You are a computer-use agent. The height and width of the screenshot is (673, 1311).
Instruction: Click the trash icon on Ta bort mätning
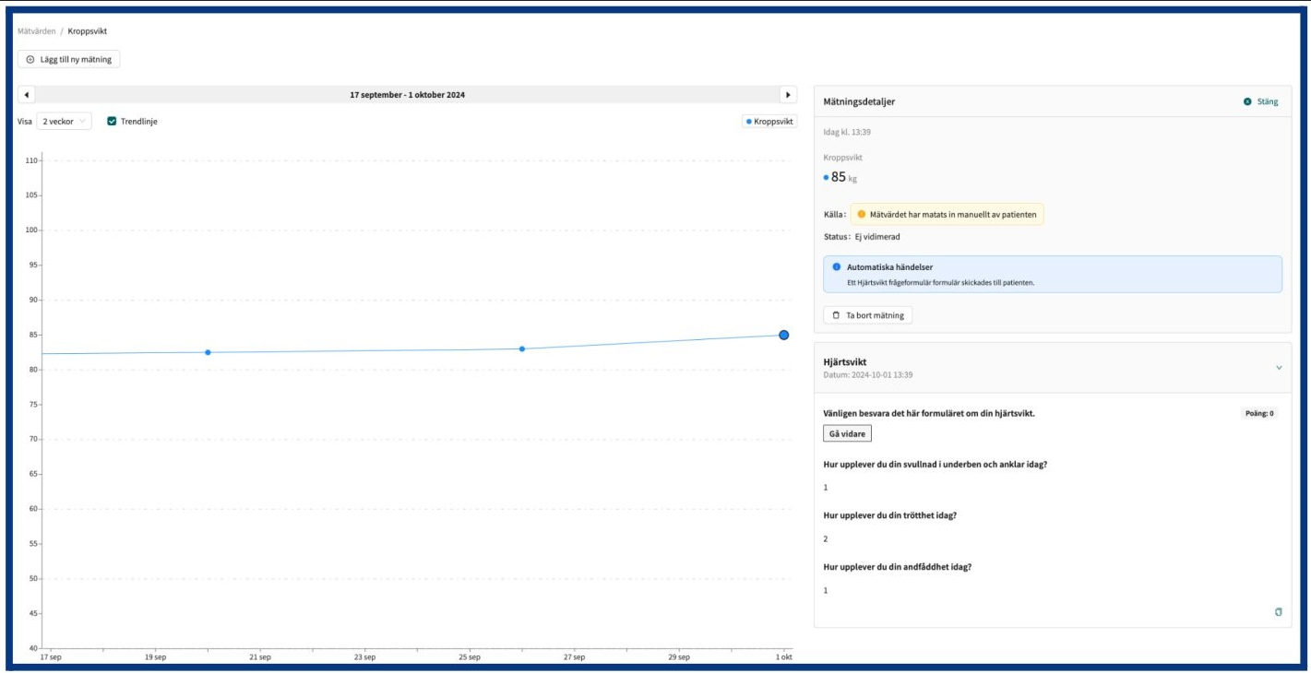tap(836, 315)
